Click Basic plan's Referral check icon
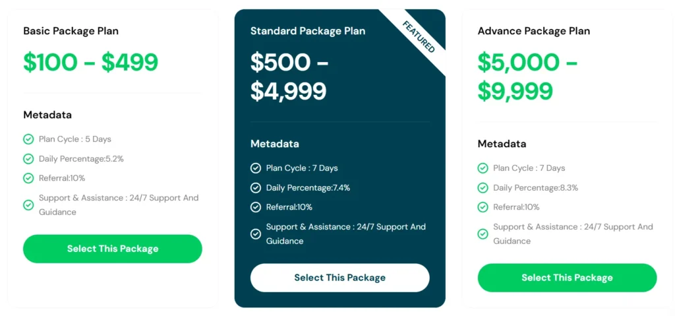Image resolution: width=675 pixels, height=316 pixels. [x=28, y=178]
